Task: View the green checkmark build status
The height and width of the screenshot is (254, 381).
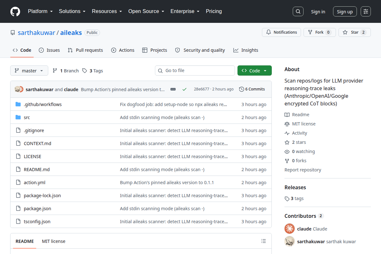Action: pyautogui.click(x=184, y=89)
